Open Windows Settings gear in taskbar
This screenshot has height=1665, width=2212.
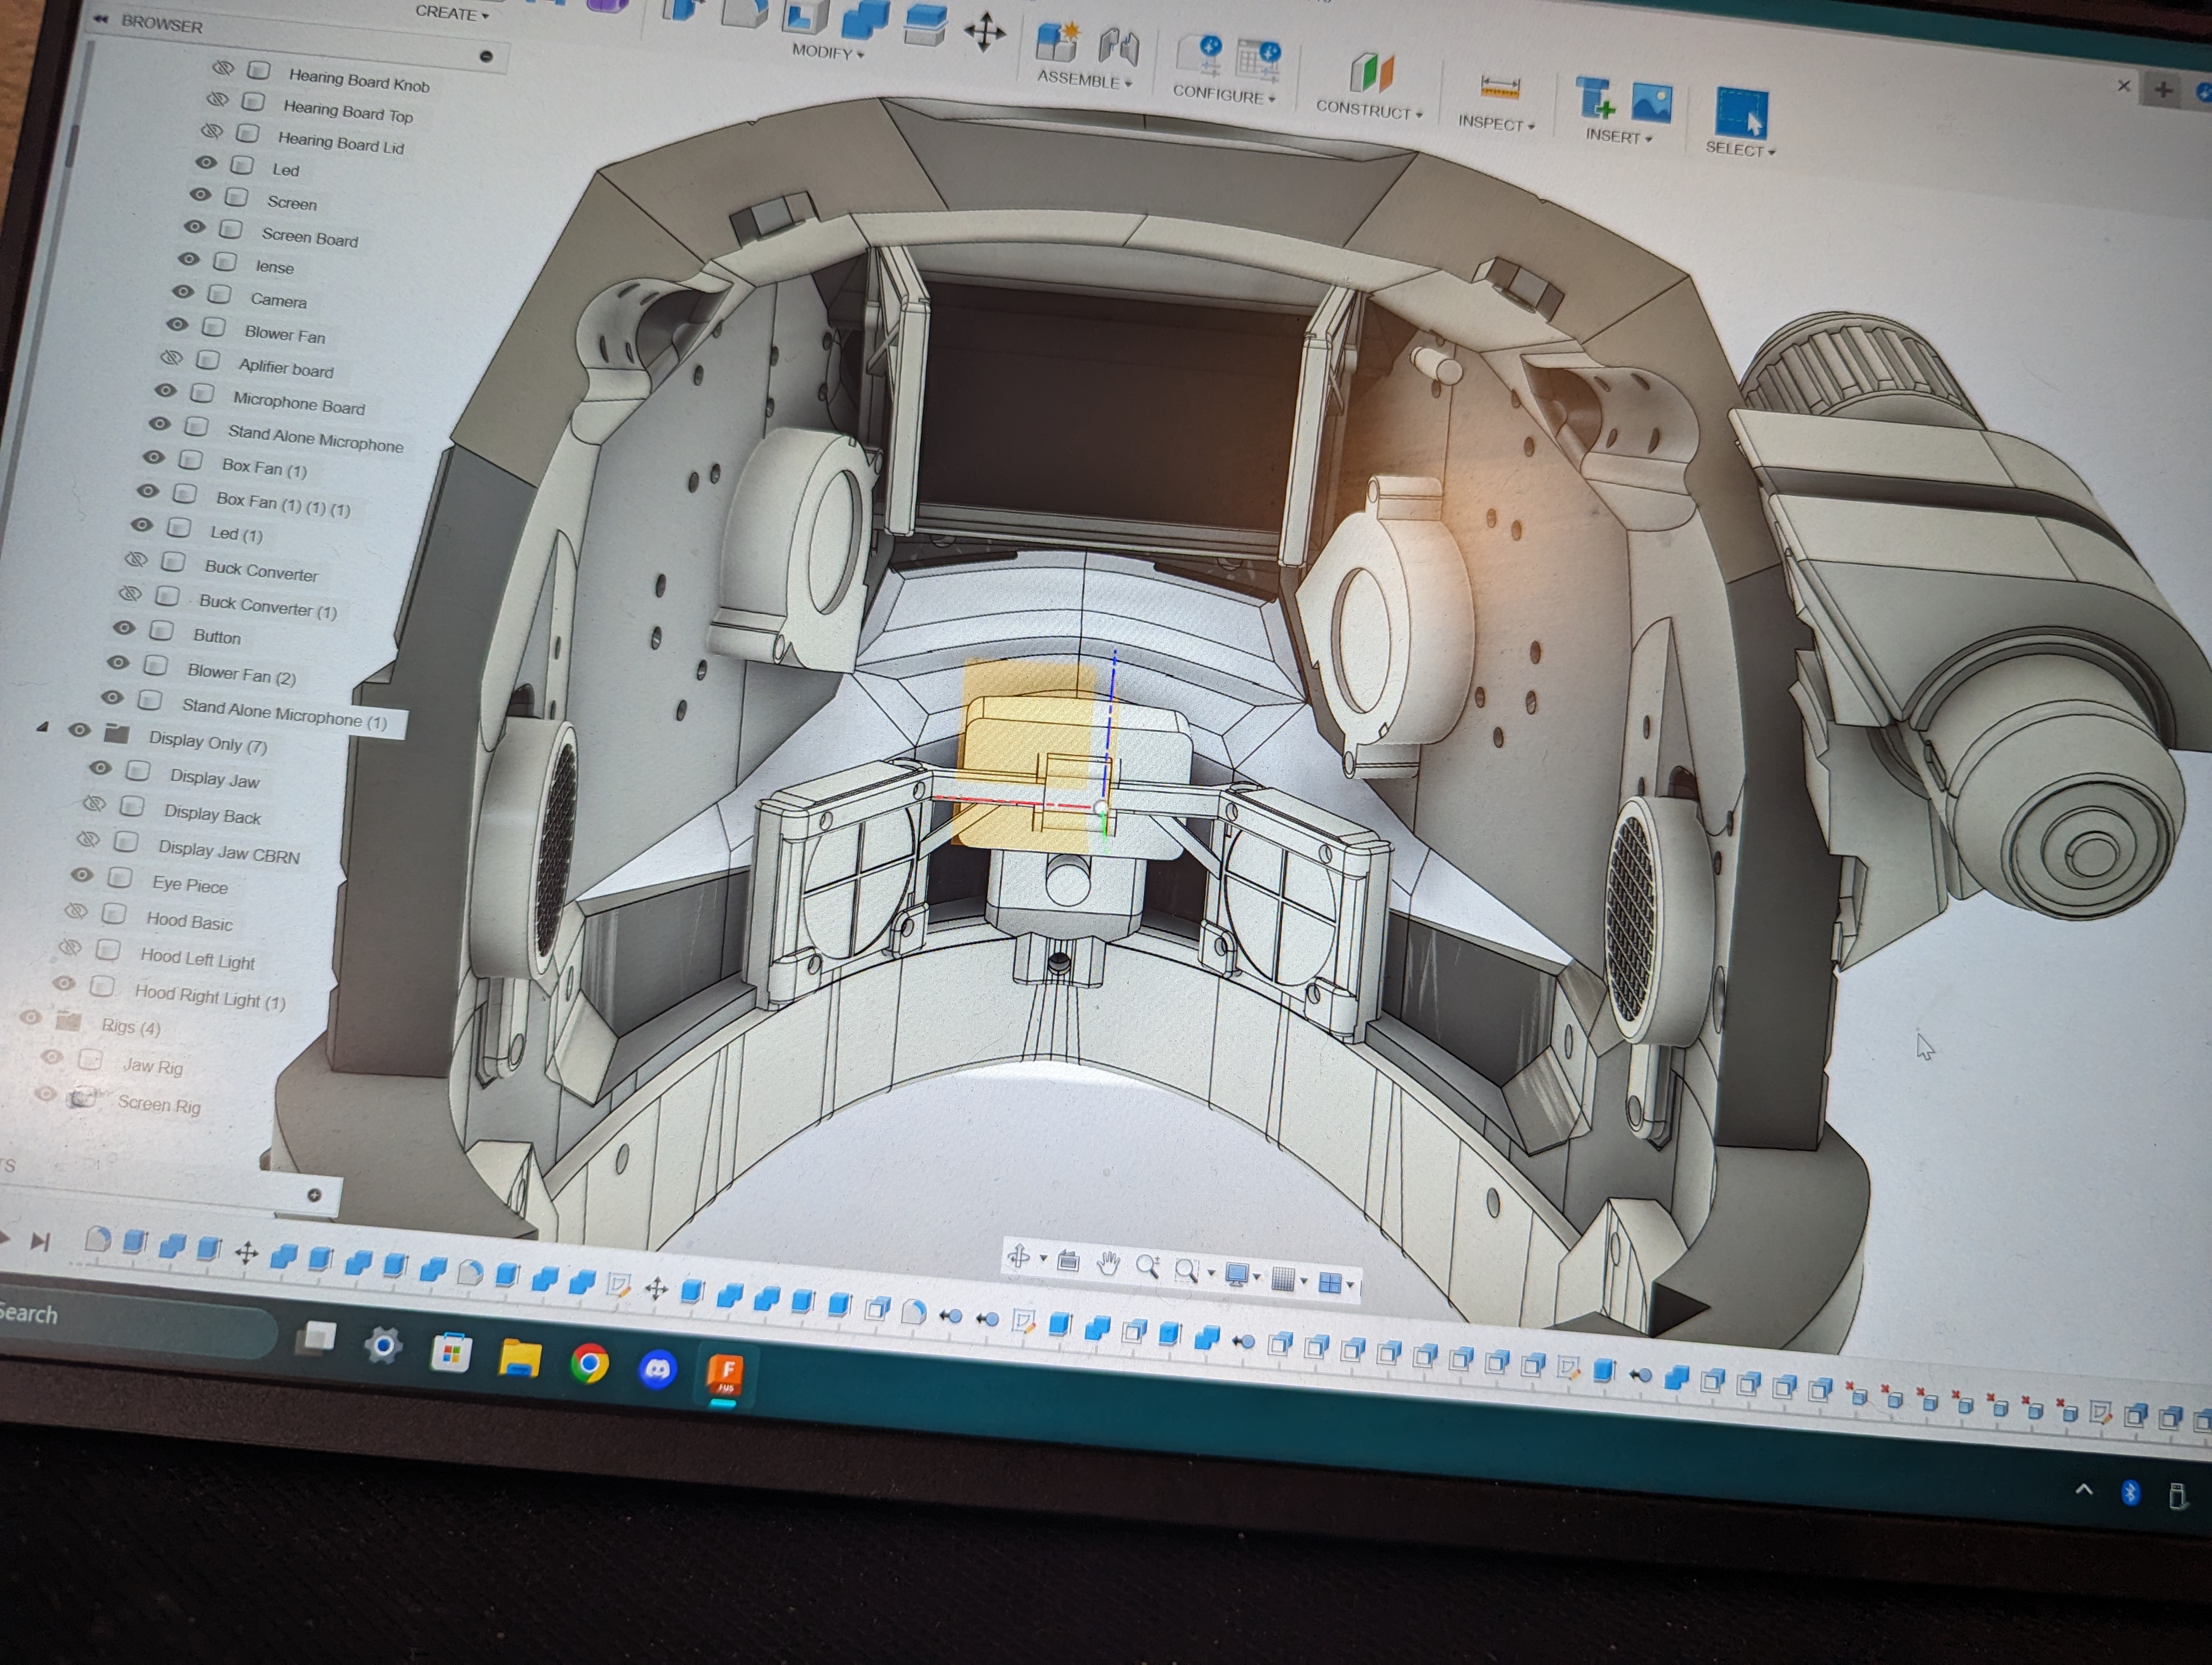tap(382, 1346)
